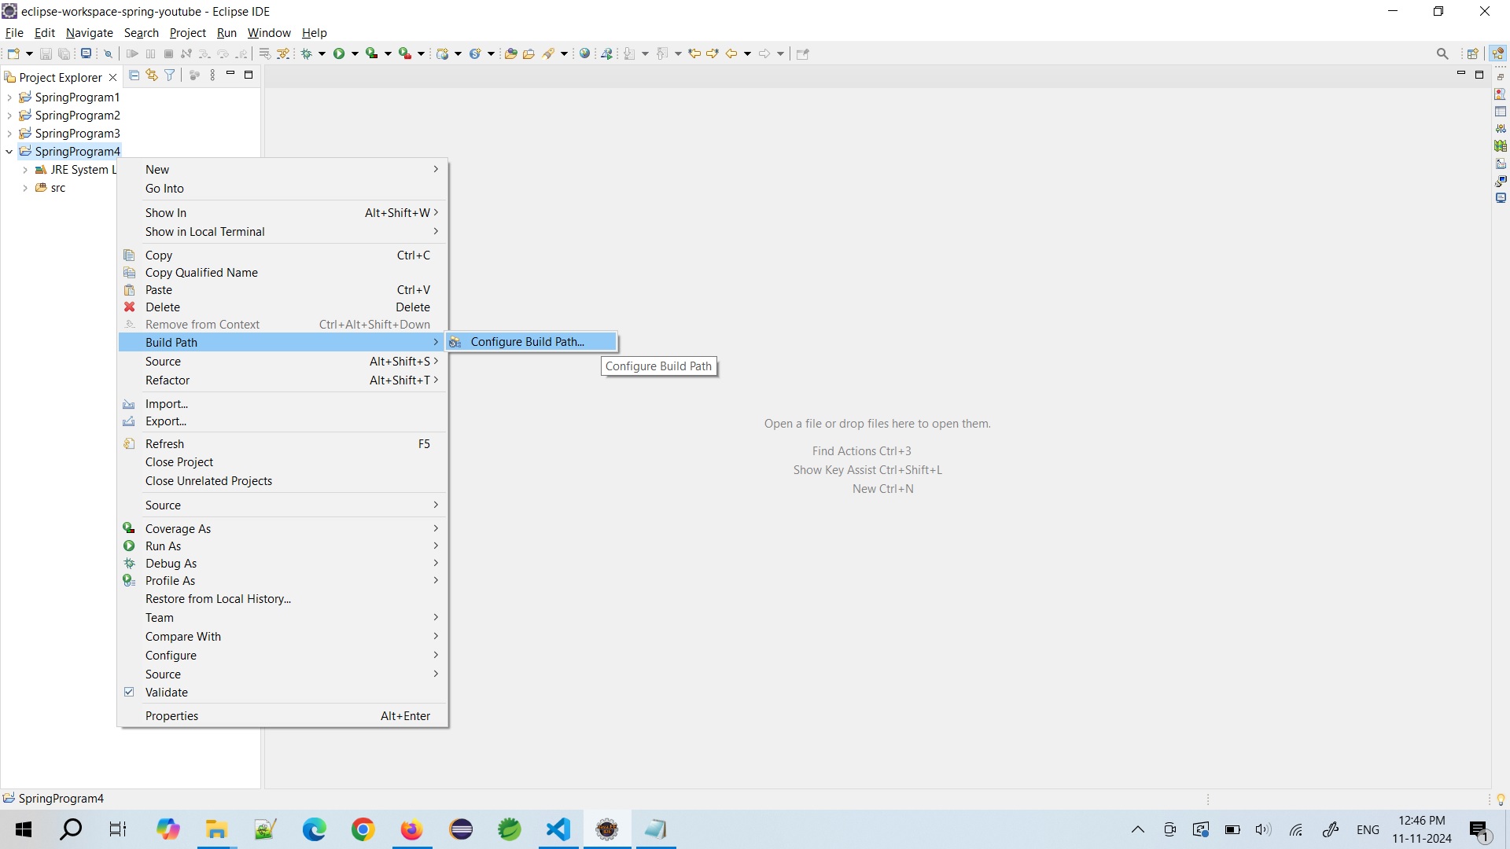This screenshot has height=849, width=1510.
Task: Click the Coverage toolbar icon
Action: (372, 53)
